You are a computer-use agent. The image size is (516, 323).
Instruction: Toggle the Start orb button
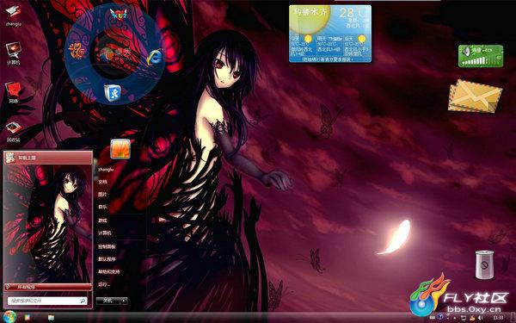pyautogui.click(x=9, y=317)
